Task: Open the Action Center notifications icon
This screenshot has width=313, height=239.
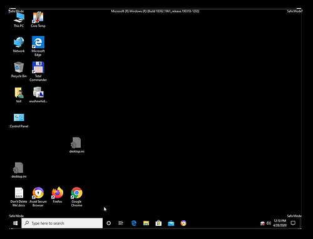Action: pos(293,223)
